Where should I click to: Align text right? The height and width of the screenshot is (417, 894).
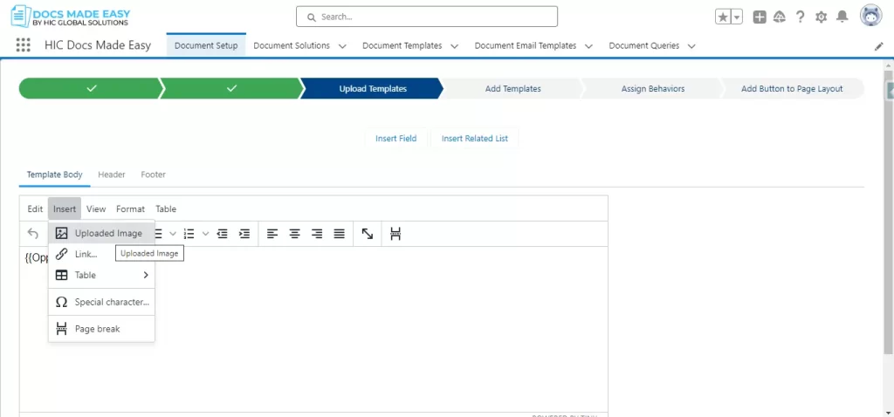point(317,234)
